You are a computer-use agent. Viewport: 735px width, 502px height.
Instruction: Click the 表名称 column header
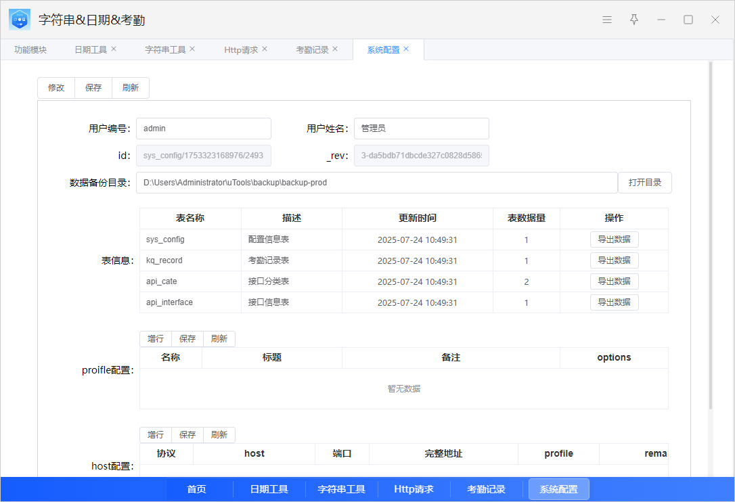click(190, 219)
